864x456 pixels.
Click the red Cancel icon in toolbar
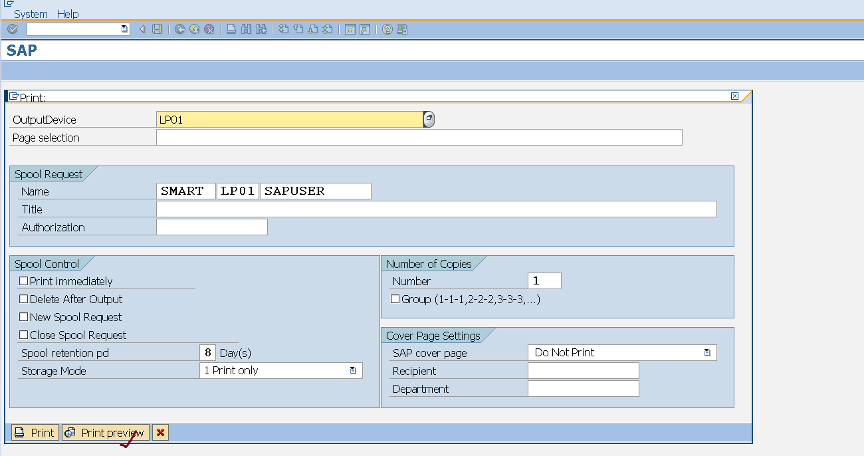[x=209, y=29]
